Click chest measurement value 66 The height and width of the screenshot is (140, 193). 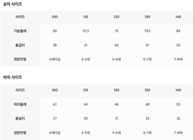55,31
